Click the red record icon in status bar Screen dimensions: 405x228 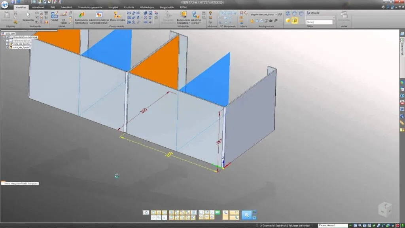(x=397, y=226)
